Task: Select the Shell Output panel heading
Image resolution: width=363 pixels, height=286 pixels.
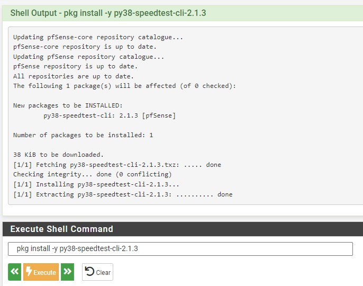Action: point(108,13)
